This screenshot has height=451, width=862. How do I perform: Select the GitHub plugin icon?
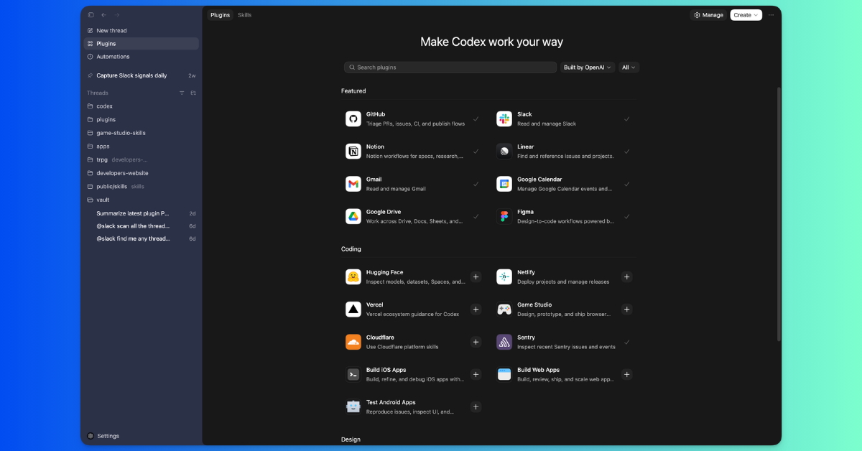tap(353, 118)
